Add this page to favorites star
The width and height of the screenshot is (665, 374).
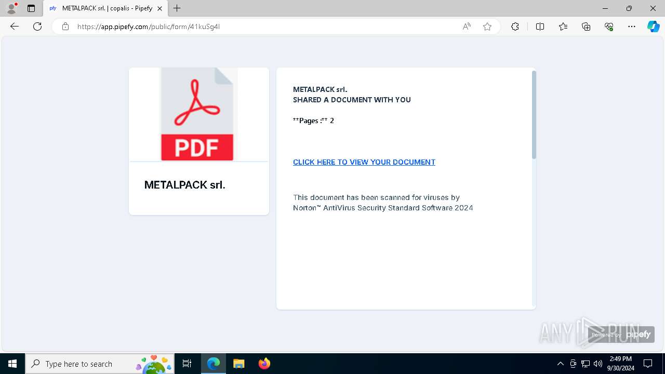487,26
